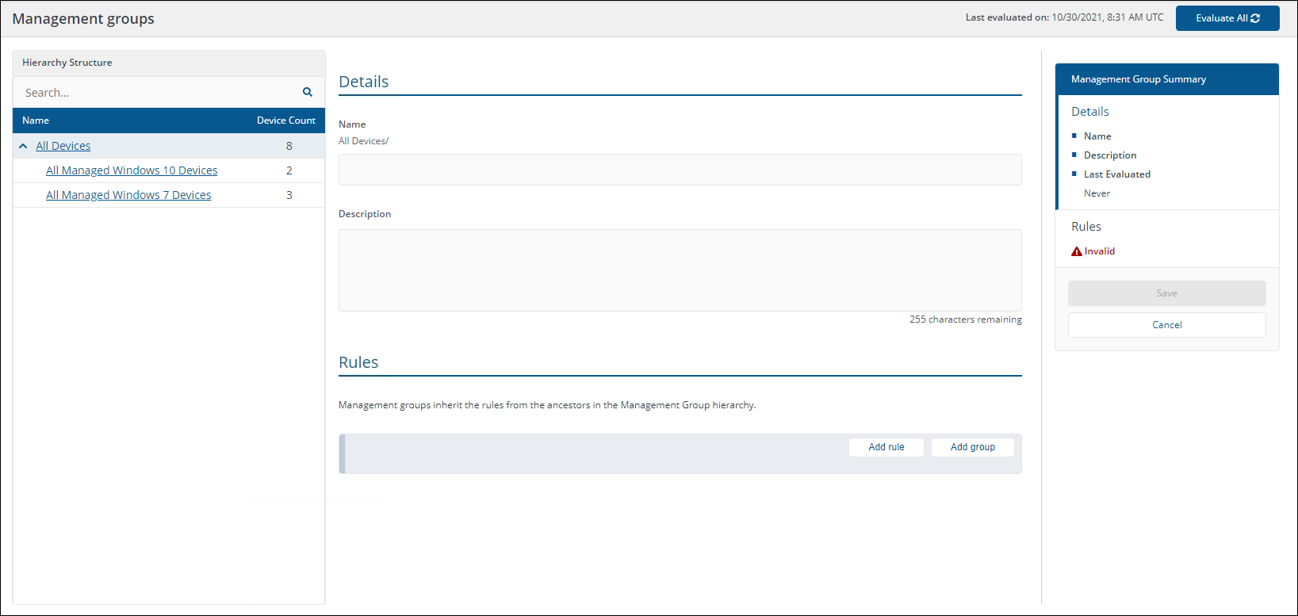The image size is (1298, 616).
Task: Click the Description text area
Action: (680, 270)
